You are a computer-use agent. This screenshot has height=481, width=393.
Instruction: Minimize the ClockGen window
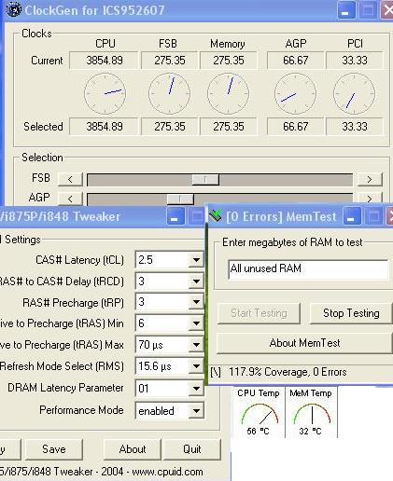click(345, 10)
